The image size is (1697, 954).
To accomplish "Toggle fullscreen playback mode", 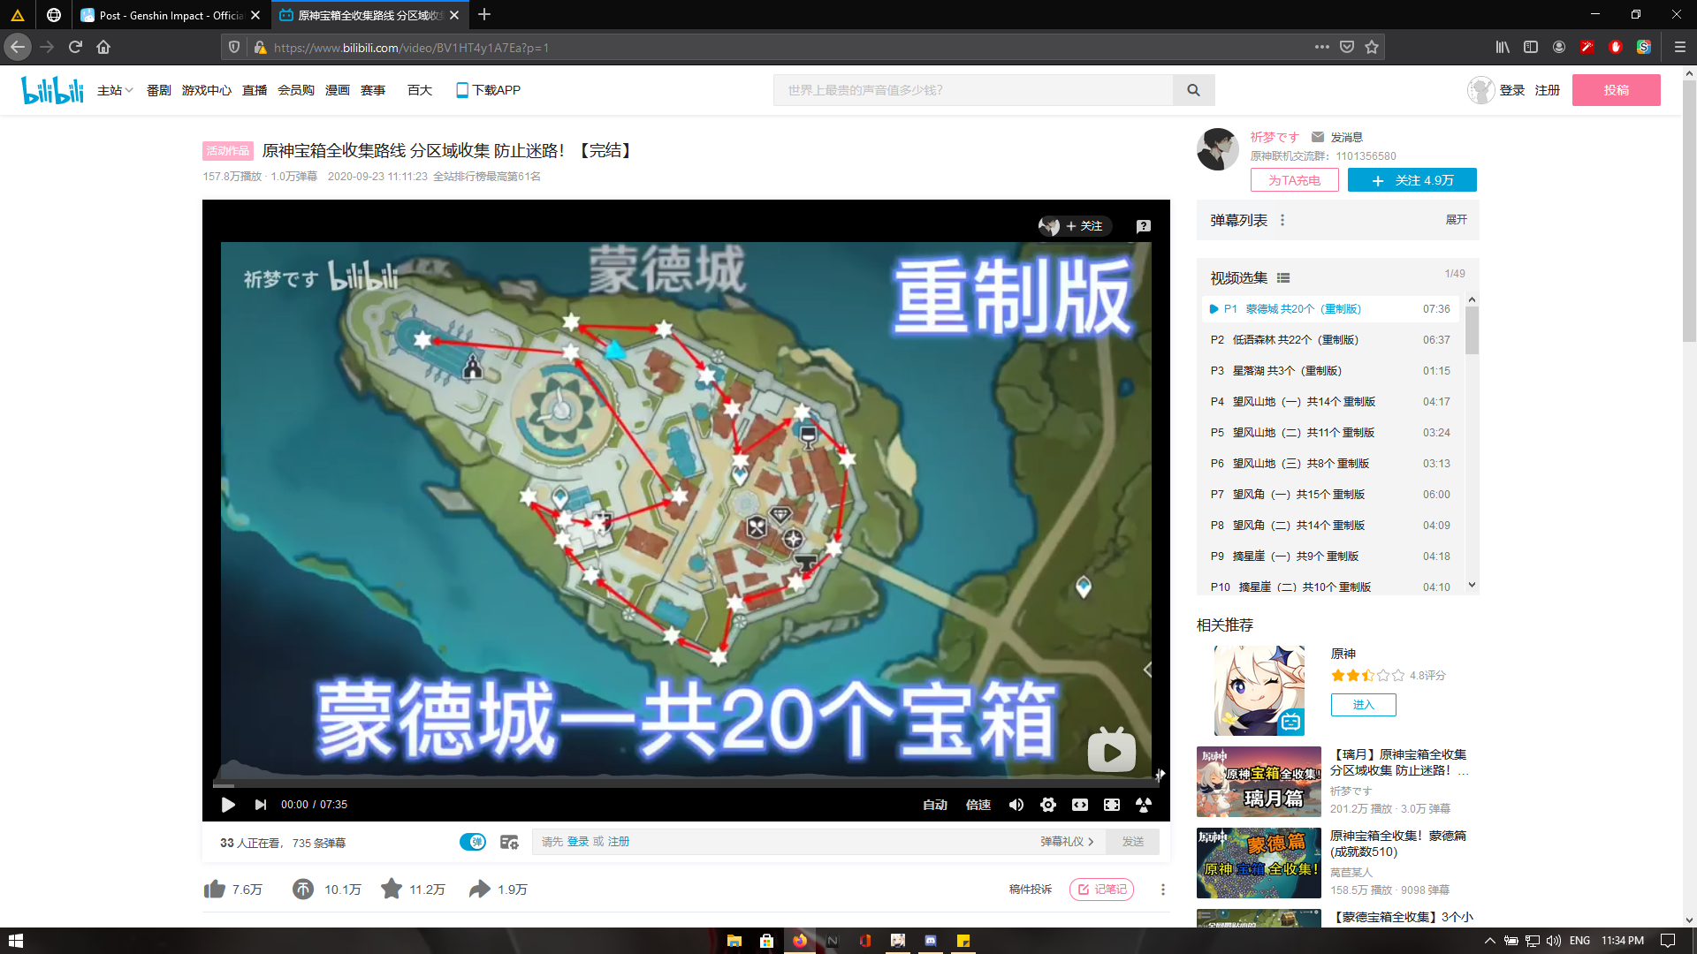I will point(1112,805).
